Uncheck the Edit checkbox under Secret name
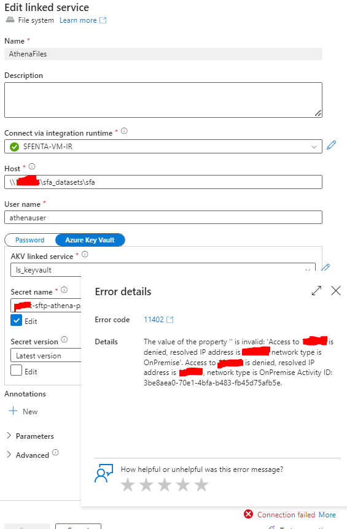 coord(16,320)
